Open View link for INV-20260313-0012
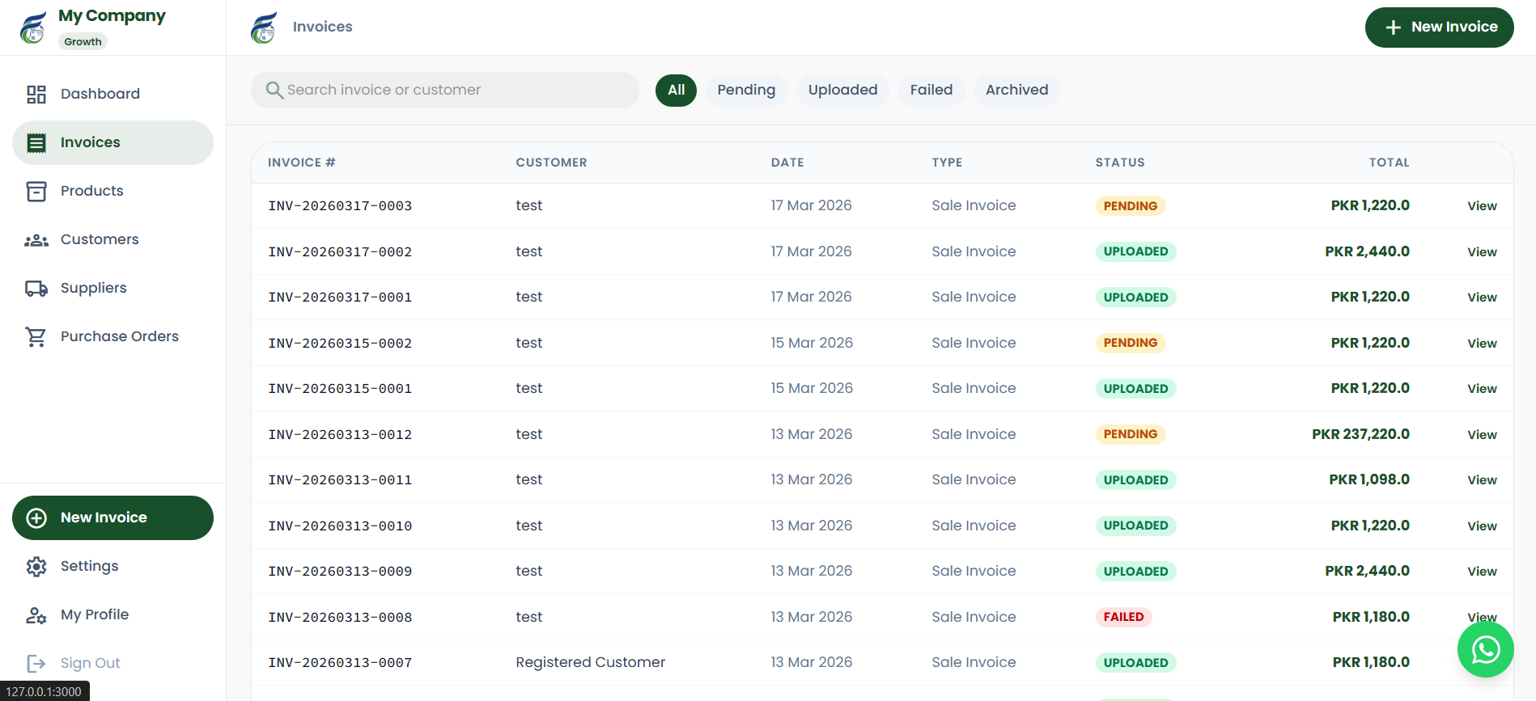Image resolution: width=1536 pixels, height=701 pixels. coord(1481,435)
